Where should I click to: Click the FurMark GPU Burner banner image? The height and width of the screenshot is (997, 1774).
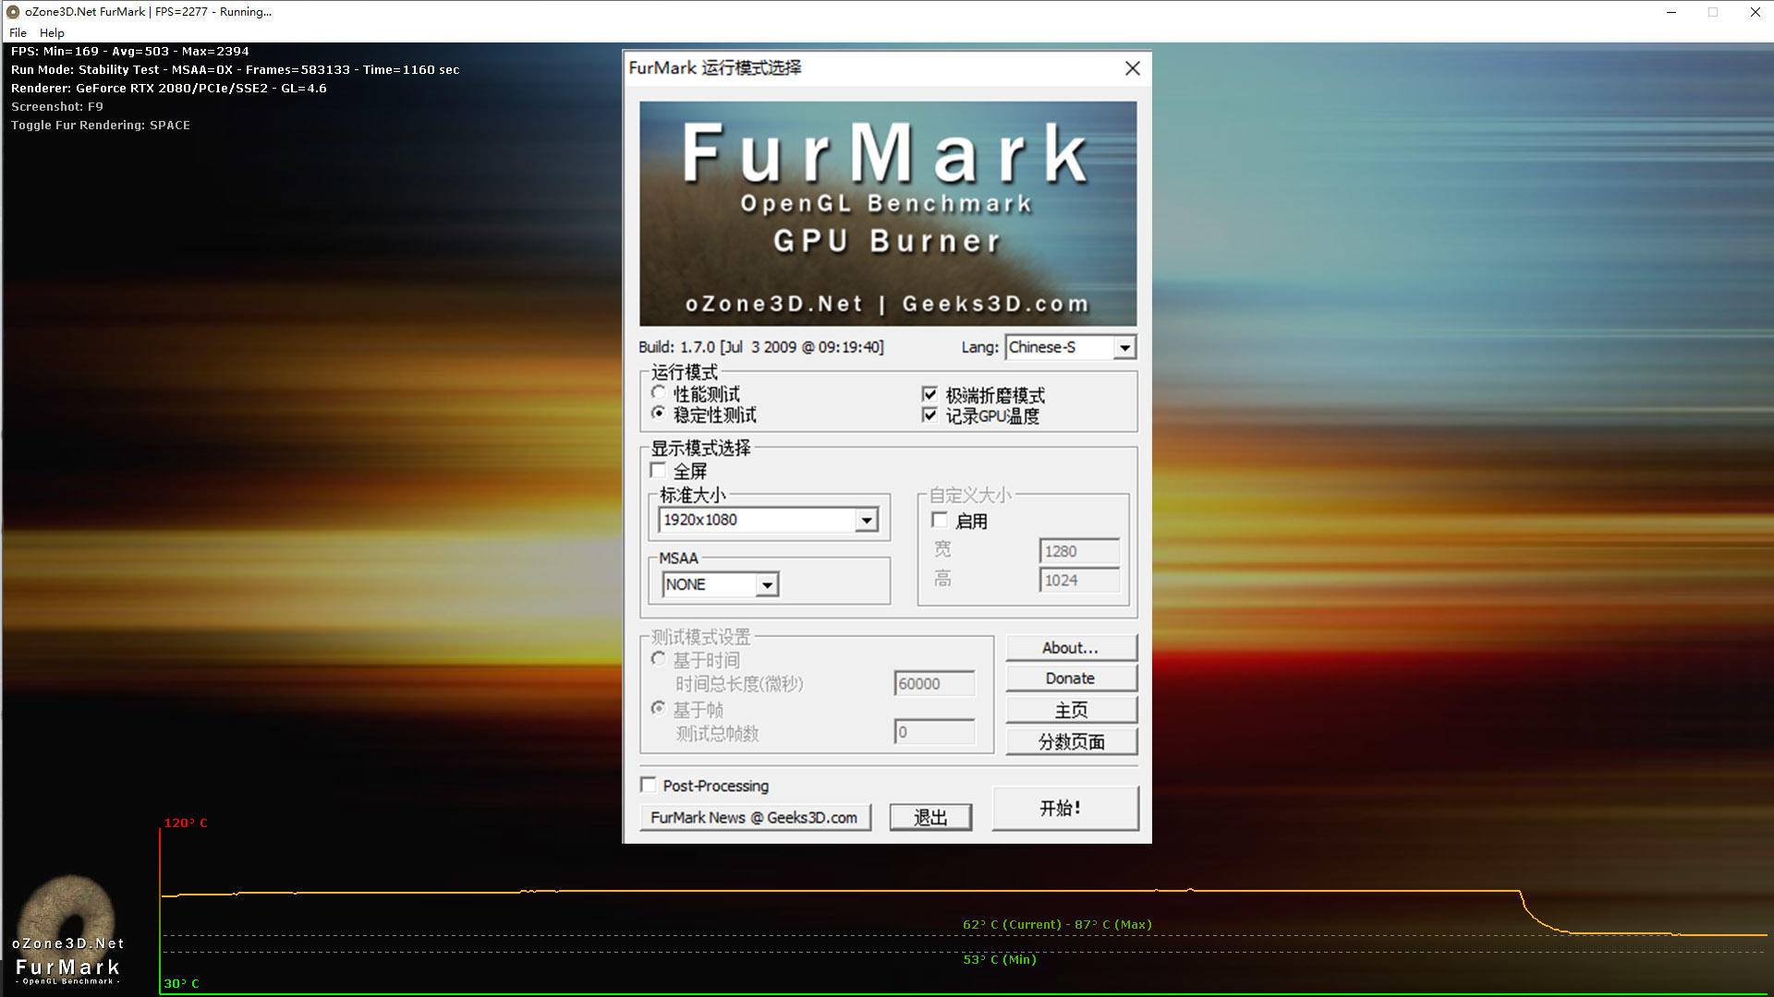tap(887, 213)
